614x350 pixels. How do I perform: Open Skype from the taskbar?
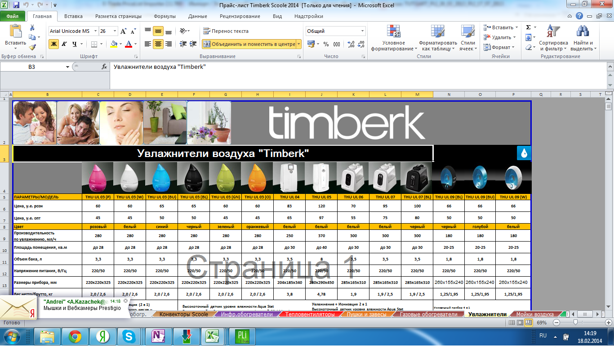pos(129,337)
